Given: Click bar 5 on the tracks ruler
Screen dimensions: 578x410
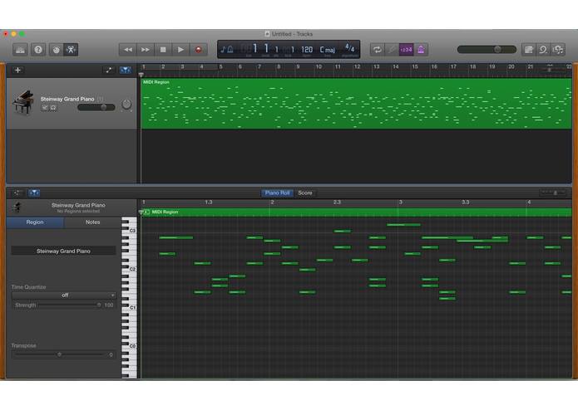Looking at the screenshot, I should point(221,67).
